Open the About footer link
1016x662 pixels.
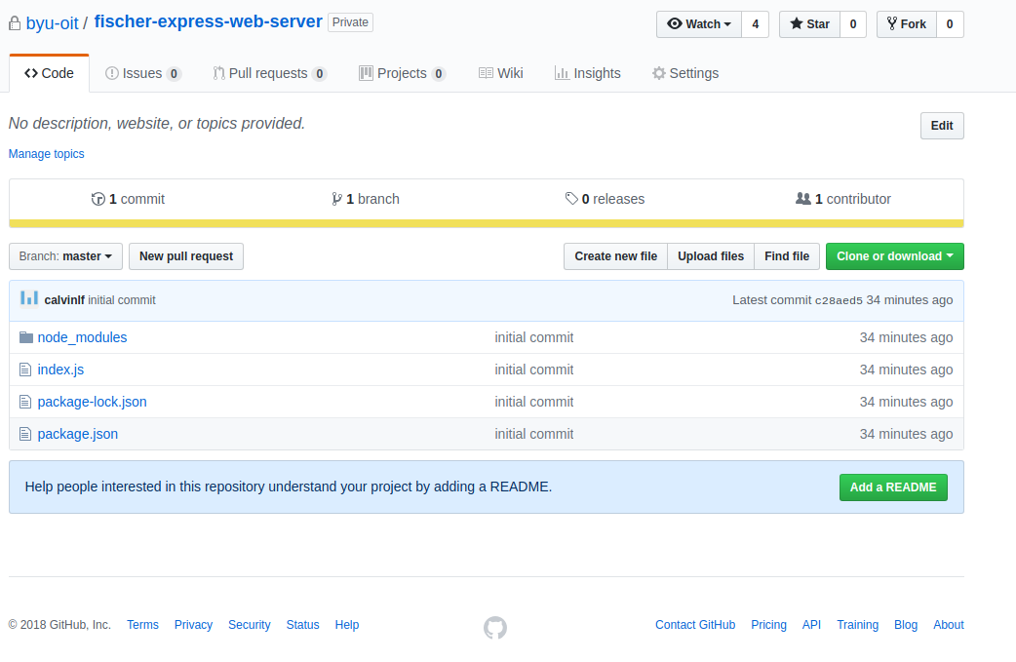[949, 624]
